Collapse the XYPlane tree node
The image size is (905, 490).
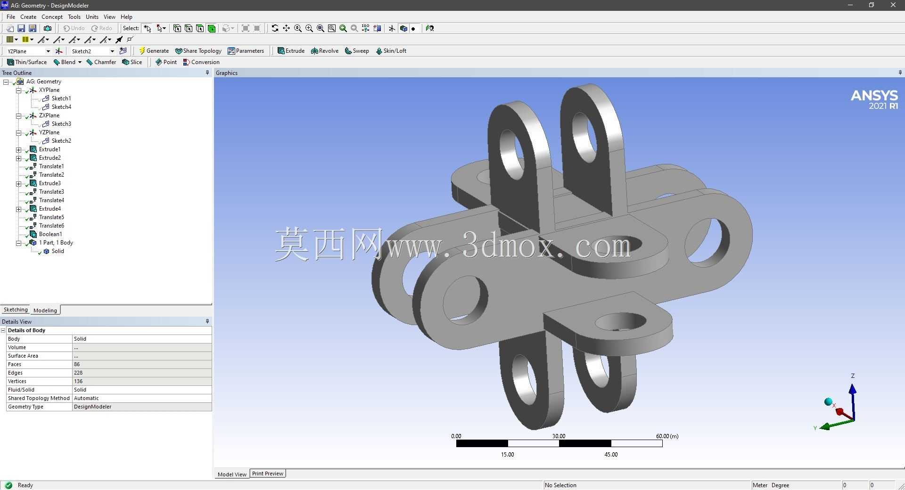click(19, 90)
